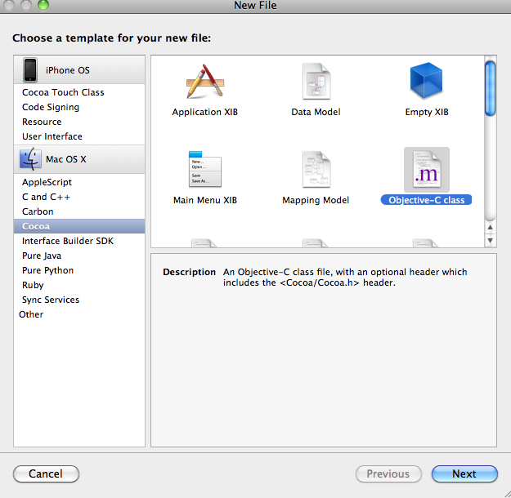Image resolution: width=511 pixels, height=498 pixels.
Task: Click the template list scrollbar thumb
Action: click(x=490, y=88)
